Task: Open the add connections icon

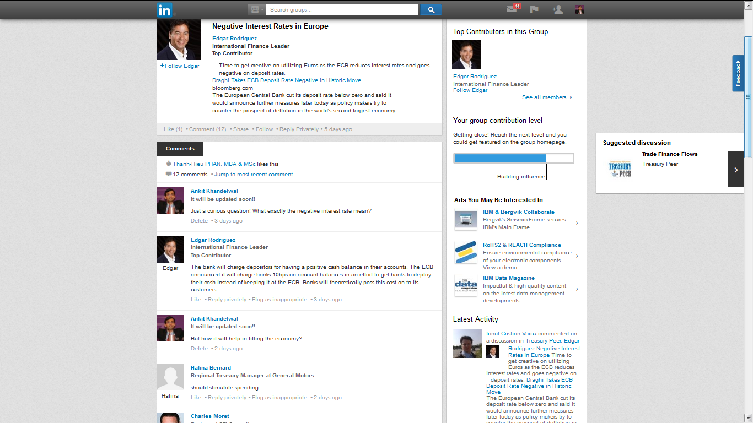Action: tap(557, 9)
